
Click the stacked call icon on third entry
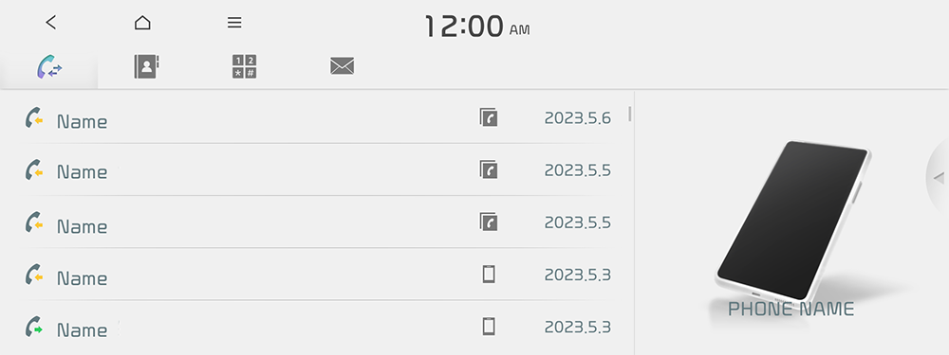pos(489,221)
